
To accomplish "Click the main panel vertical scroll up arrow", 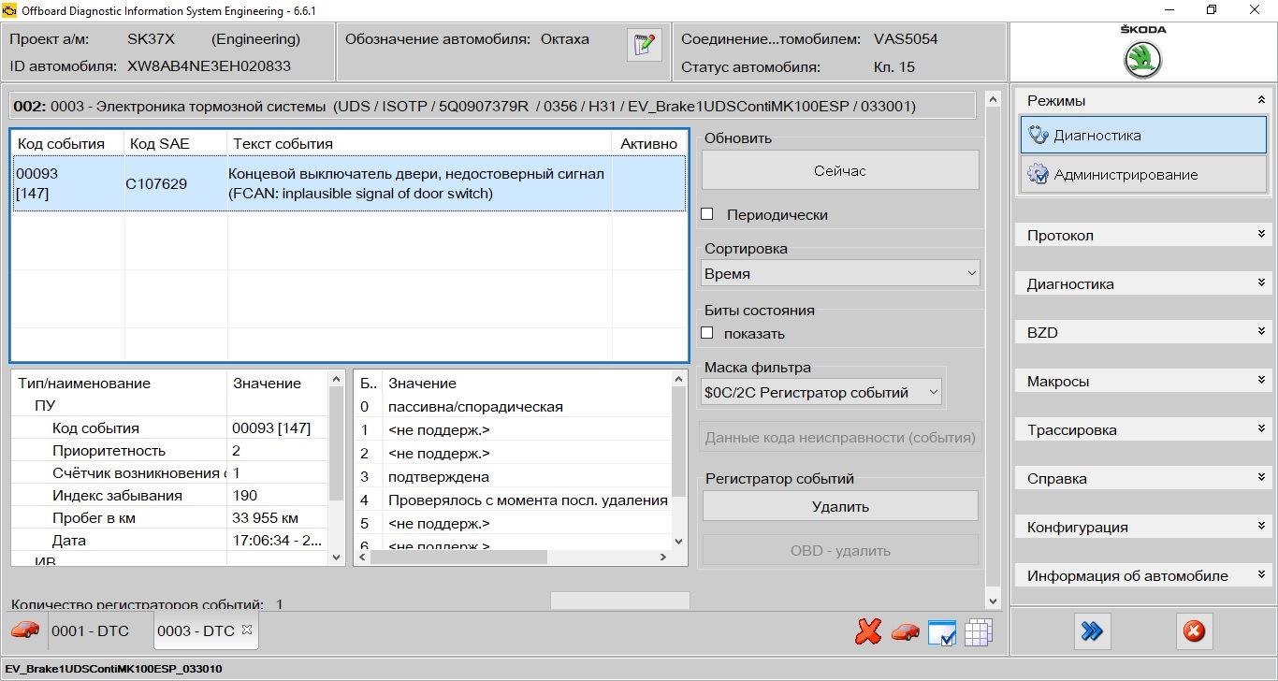I will tap(994, 98).
